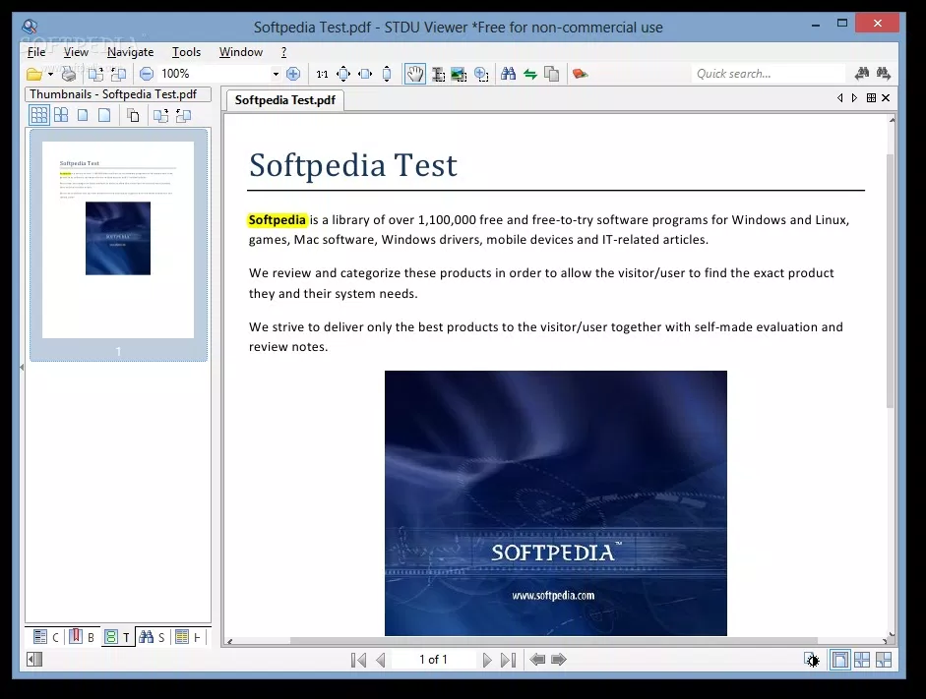Click the open file folder icon
The height and width of the screenshot is (699, 926).
(33, 74)
